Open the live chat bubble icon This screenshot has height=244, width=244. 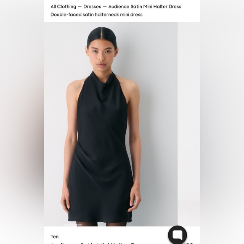tap(178, 235)
